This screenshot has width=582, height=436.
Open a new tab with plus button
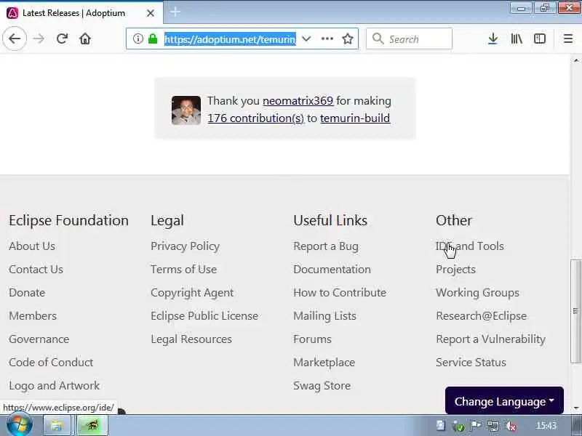coord(175,12)
